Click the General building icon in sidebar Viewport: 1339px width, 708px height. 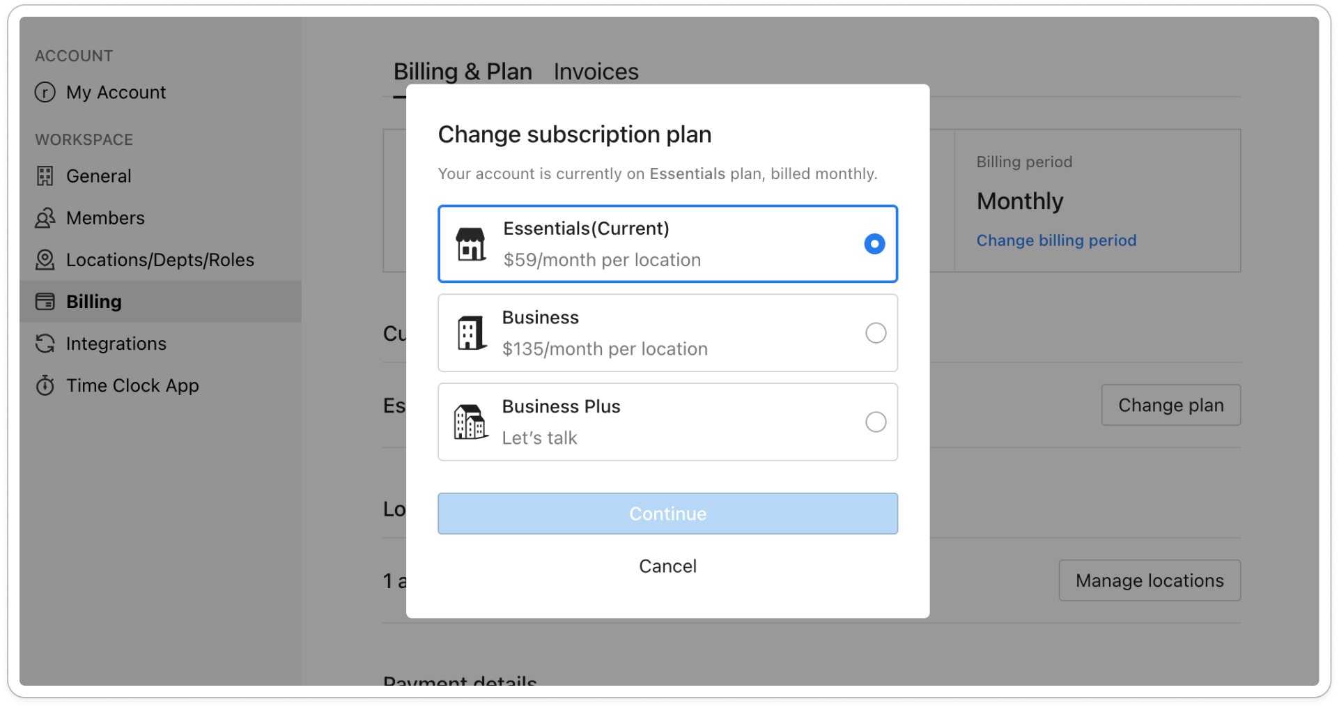pos(45,176)
